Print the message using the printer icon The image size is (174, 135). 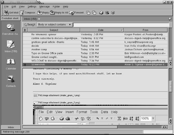point(101,13)
